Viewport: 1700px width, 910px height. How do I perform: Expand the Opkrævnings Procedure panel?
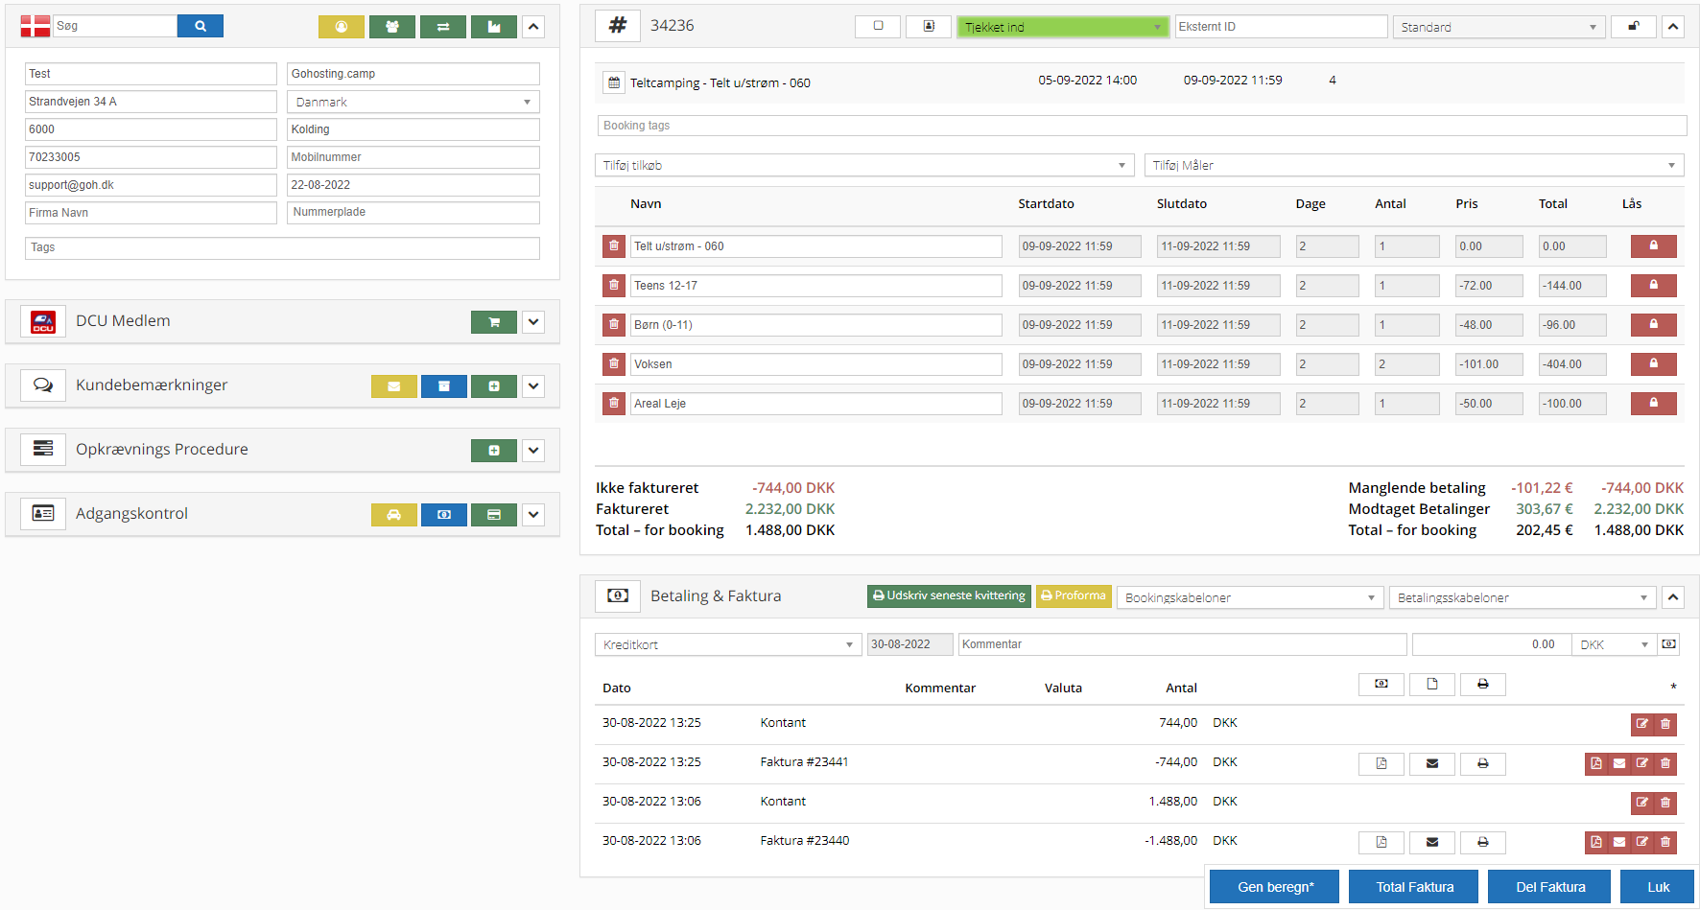pyautogui.click(x=533, y=450)
